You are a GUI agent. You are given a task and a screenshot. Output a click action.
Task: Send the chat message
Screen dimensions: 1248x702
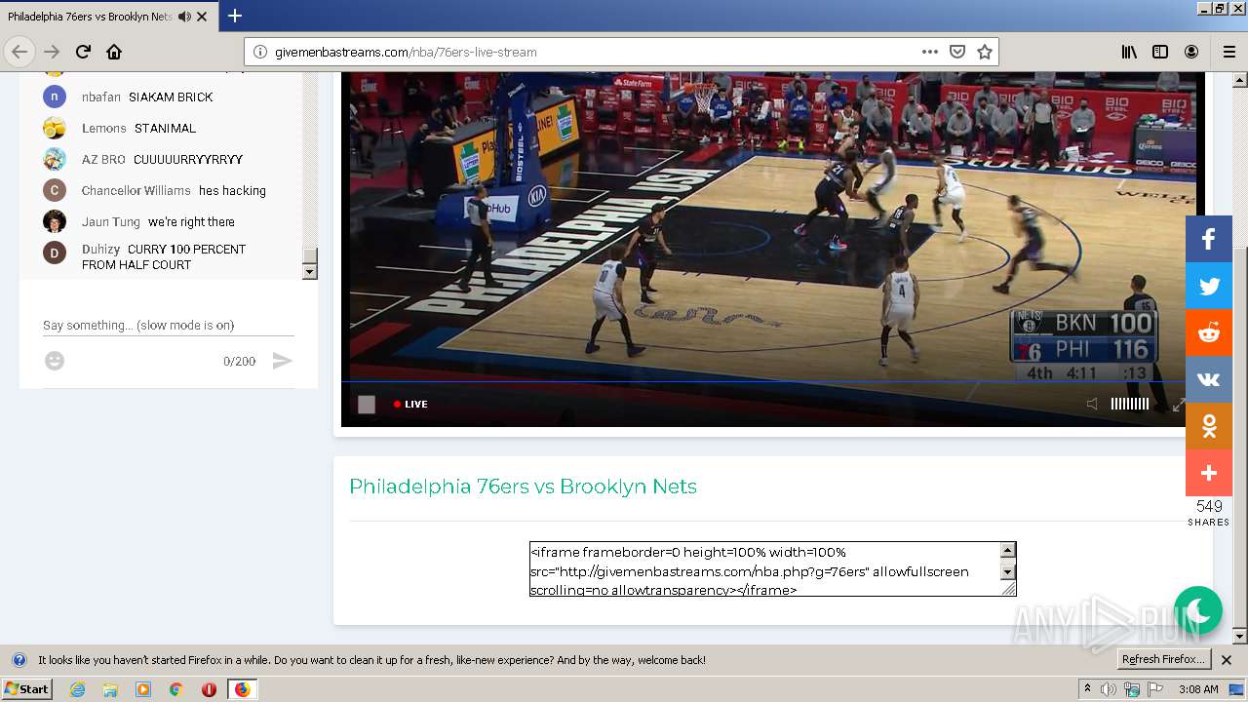(x=282, y=361)
